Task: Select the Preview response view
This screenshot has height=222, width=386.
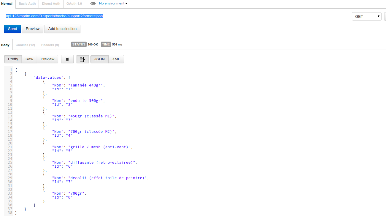Action: coord(47,59)
